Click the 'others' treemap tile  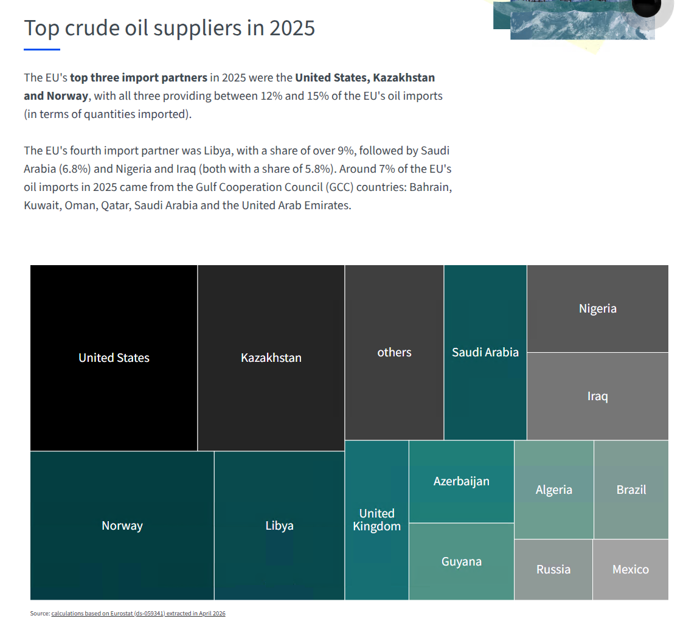click(x=394, y=353)
